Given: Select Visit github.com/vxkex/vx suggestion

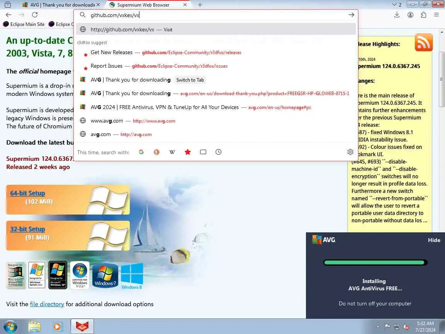Looking at the screenshot, I should click(x=216, y=29).
